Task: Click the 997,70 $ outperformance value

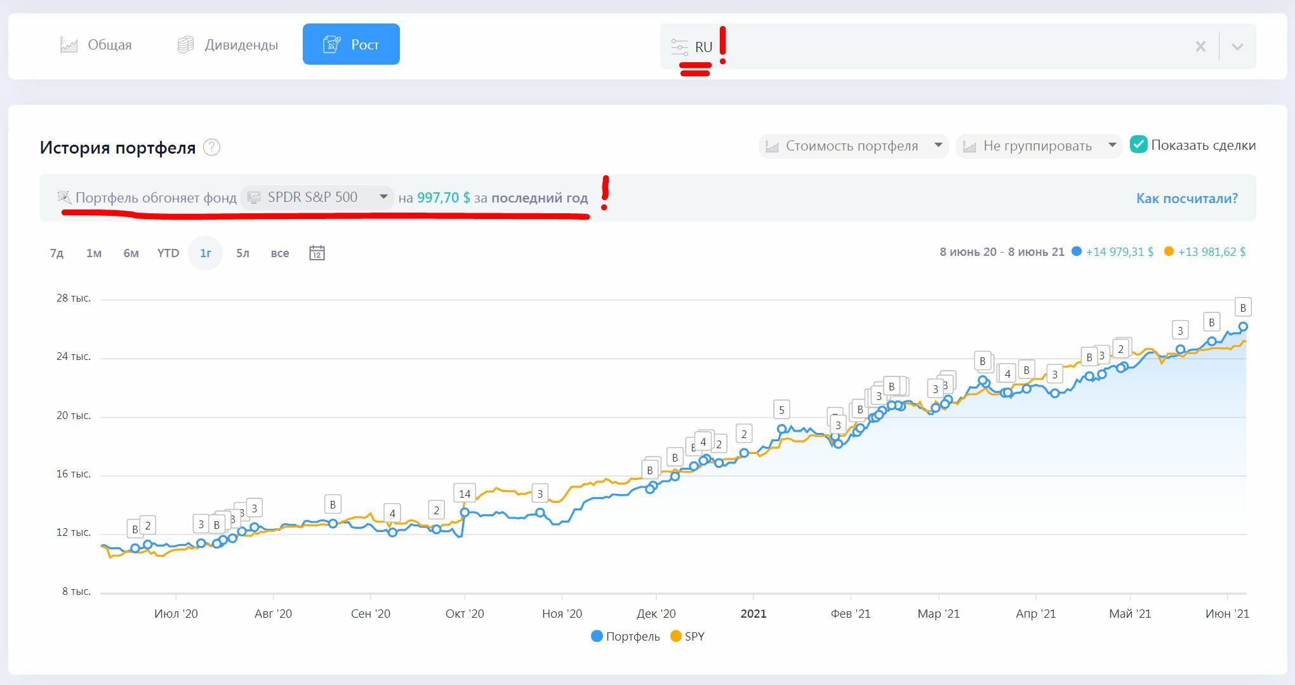Action: pos(443,197)
